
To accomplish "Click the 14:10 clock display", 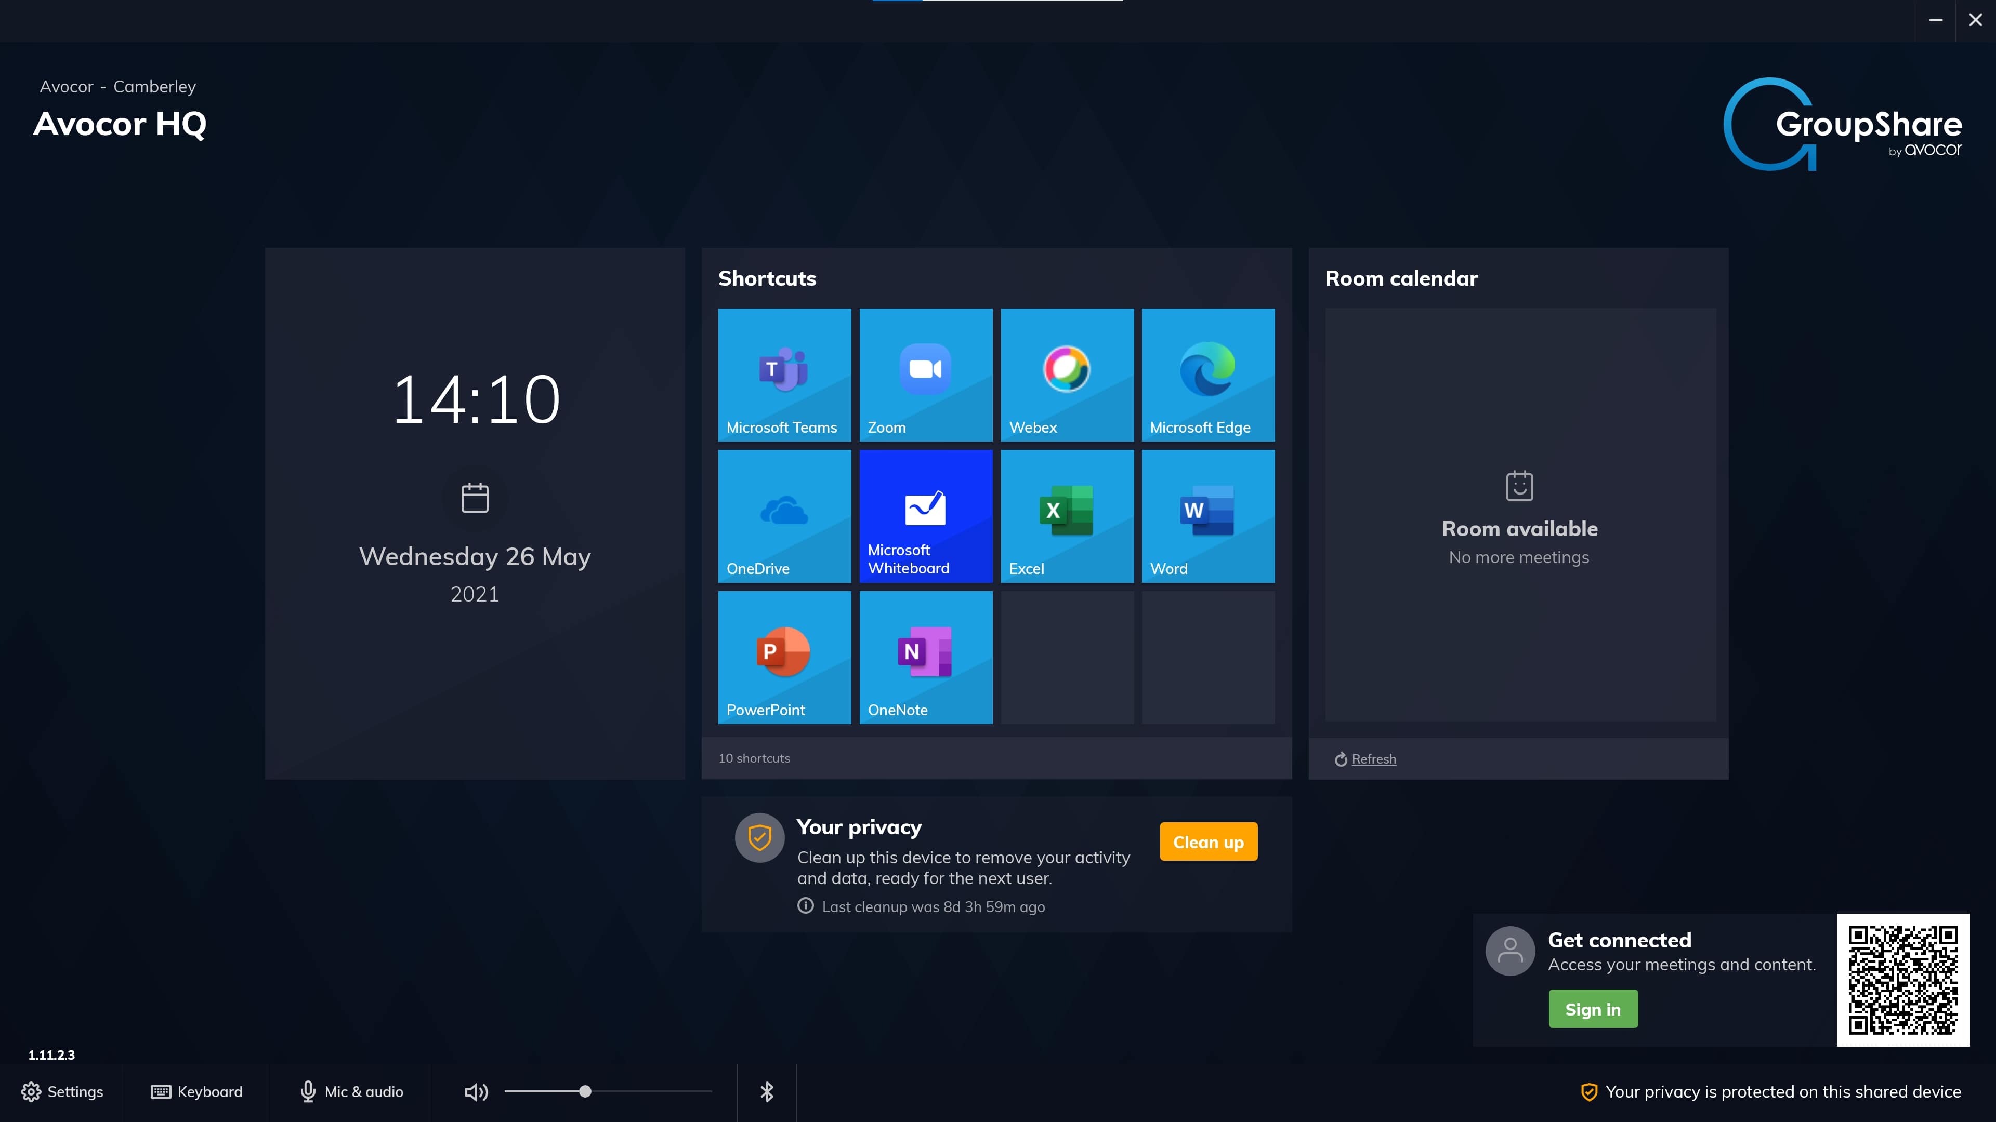I will pos(476,399).
